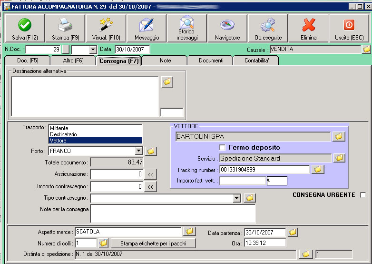The width and height of the screenshot is (372, 264).
Task: Click << button next to Assicurazione
Action: (150, 174)
